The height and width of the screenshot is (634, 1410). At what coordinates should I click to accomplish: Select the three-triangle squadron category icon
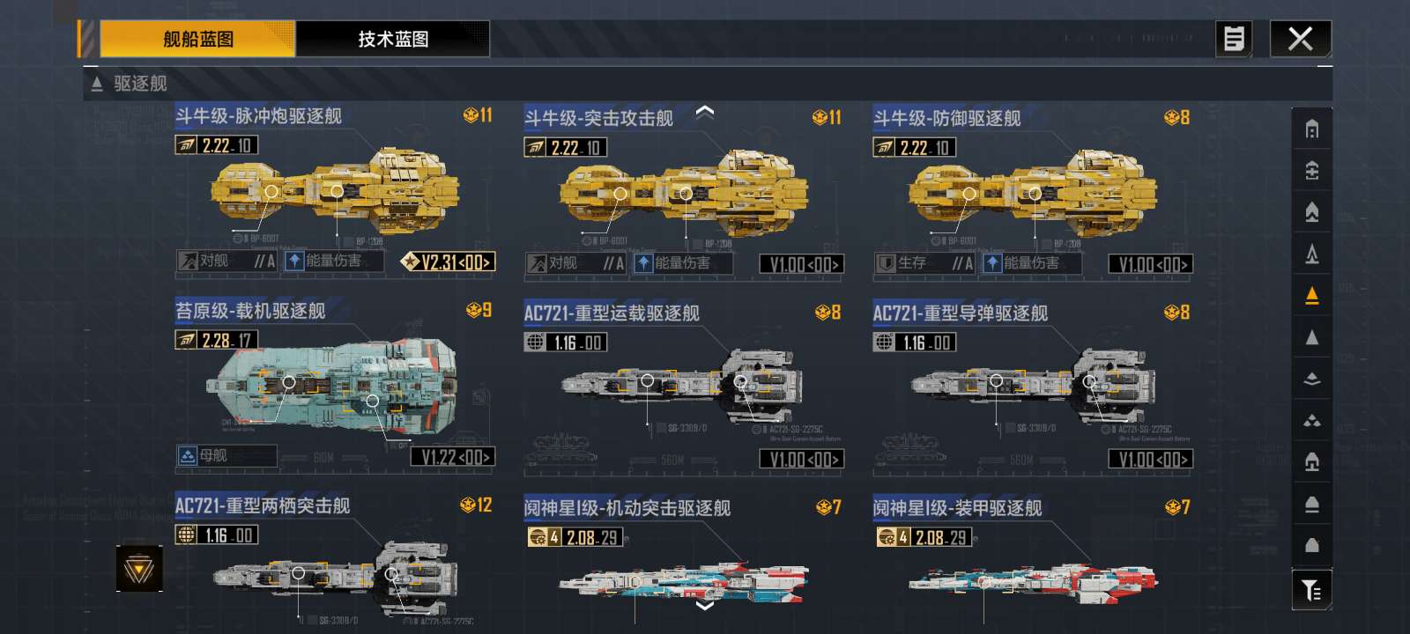click(1311, 421)
